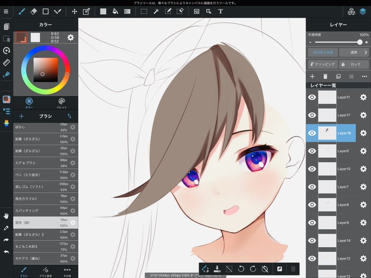Open settings gear for Layer16

[363, 133]
